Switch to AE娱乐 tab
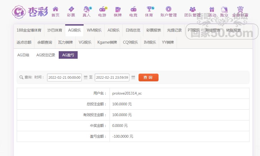The height and width of the screenshot is (156, 260). click(114, 30)
